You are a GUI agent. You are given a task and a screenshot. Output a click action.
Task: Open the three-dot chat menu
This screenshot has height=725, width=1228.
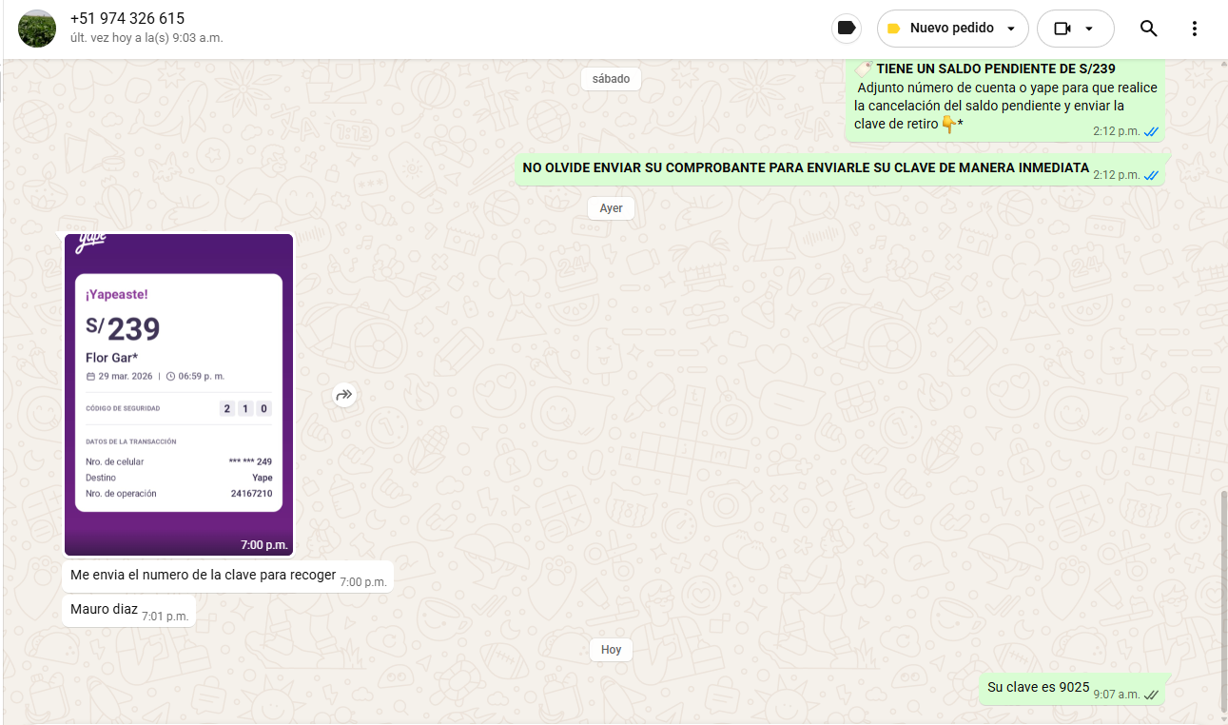[1195, 29]
